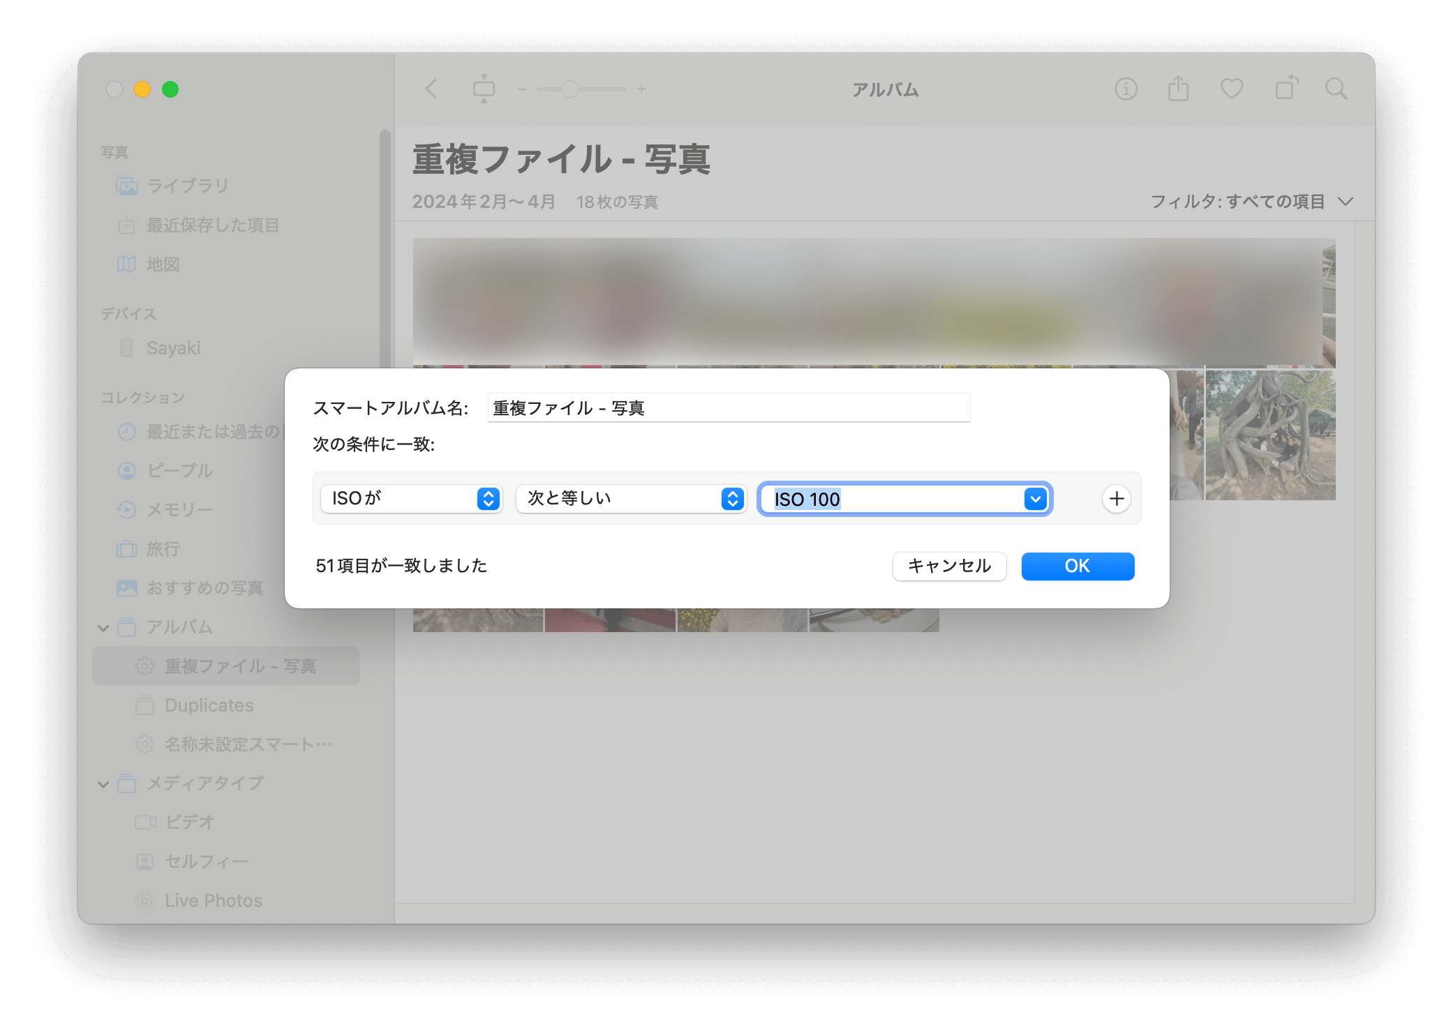Click the zoom in plus icon
Viewport: 1453px width, 1027px height.
click(641, 89)
